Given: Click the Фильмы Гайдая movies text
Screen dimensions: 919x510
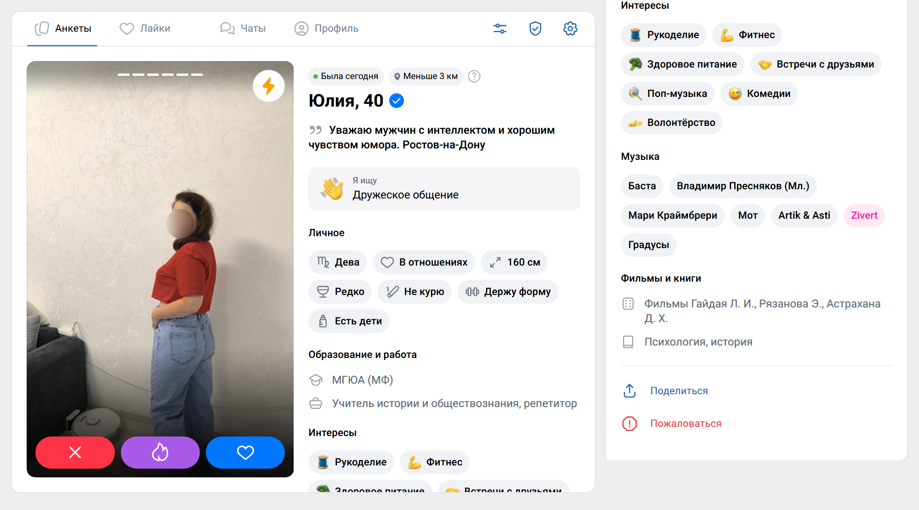Looking at the screenshot, I should (x=762, y=311).
